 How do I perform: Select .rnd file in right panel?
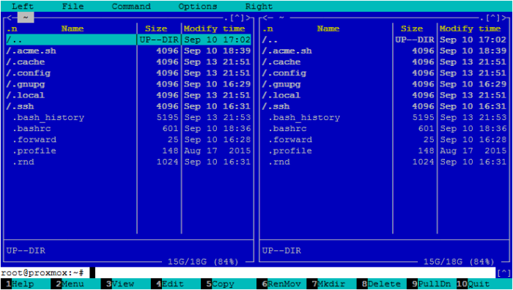(385, 162)
